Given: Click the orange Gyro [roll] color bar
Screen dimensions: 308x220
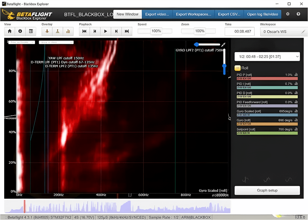Looking at the screenshot, I should coord(267,124).
